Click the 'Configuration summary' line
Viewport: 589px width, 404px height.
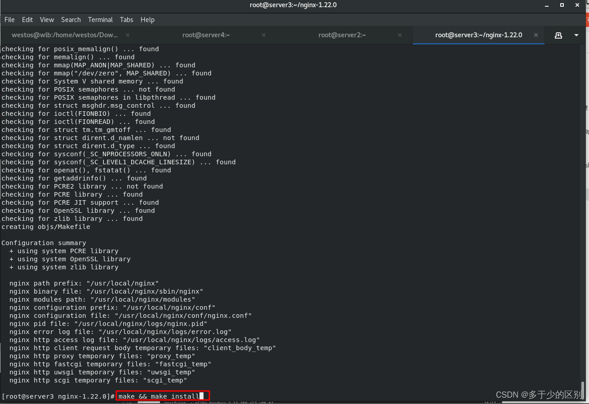pos(44,243)
